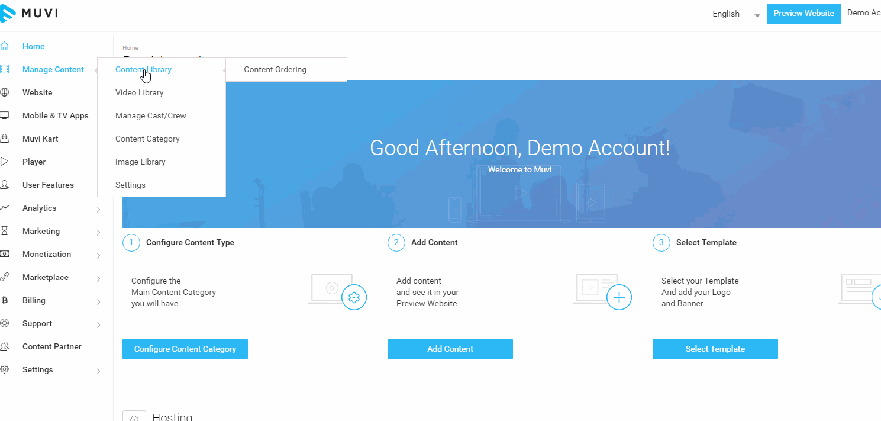The width and height of the screenshot is (881, 421).
Task: Click the Muvi Kart shopping bag icon
Action: tap(5, 139)
